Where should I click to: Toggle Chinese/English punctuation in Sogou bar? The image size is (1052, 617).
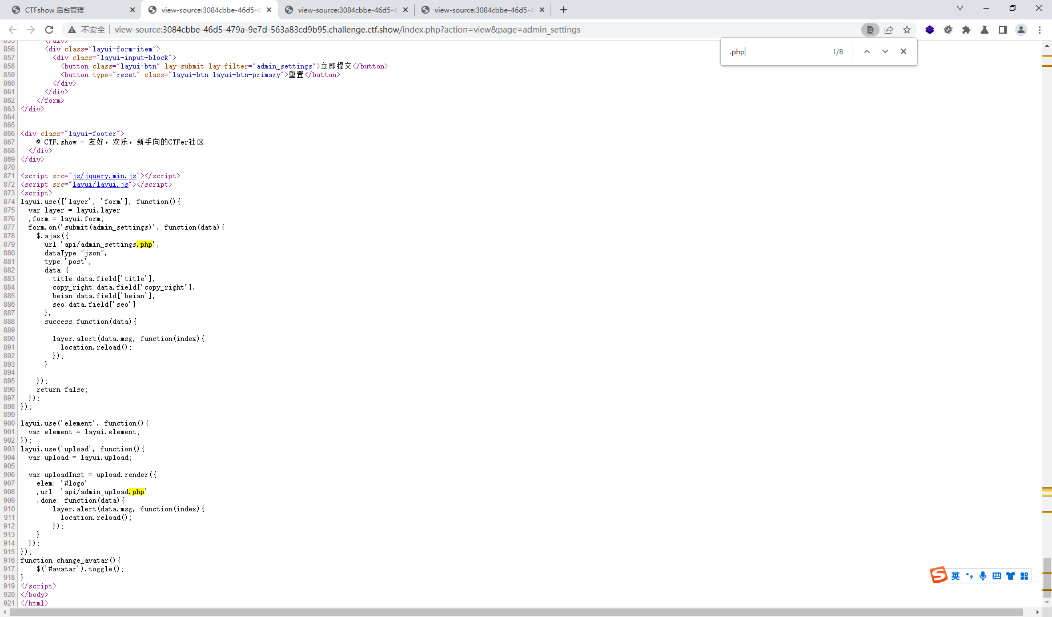pyautogui.click(x=970, y=576)
